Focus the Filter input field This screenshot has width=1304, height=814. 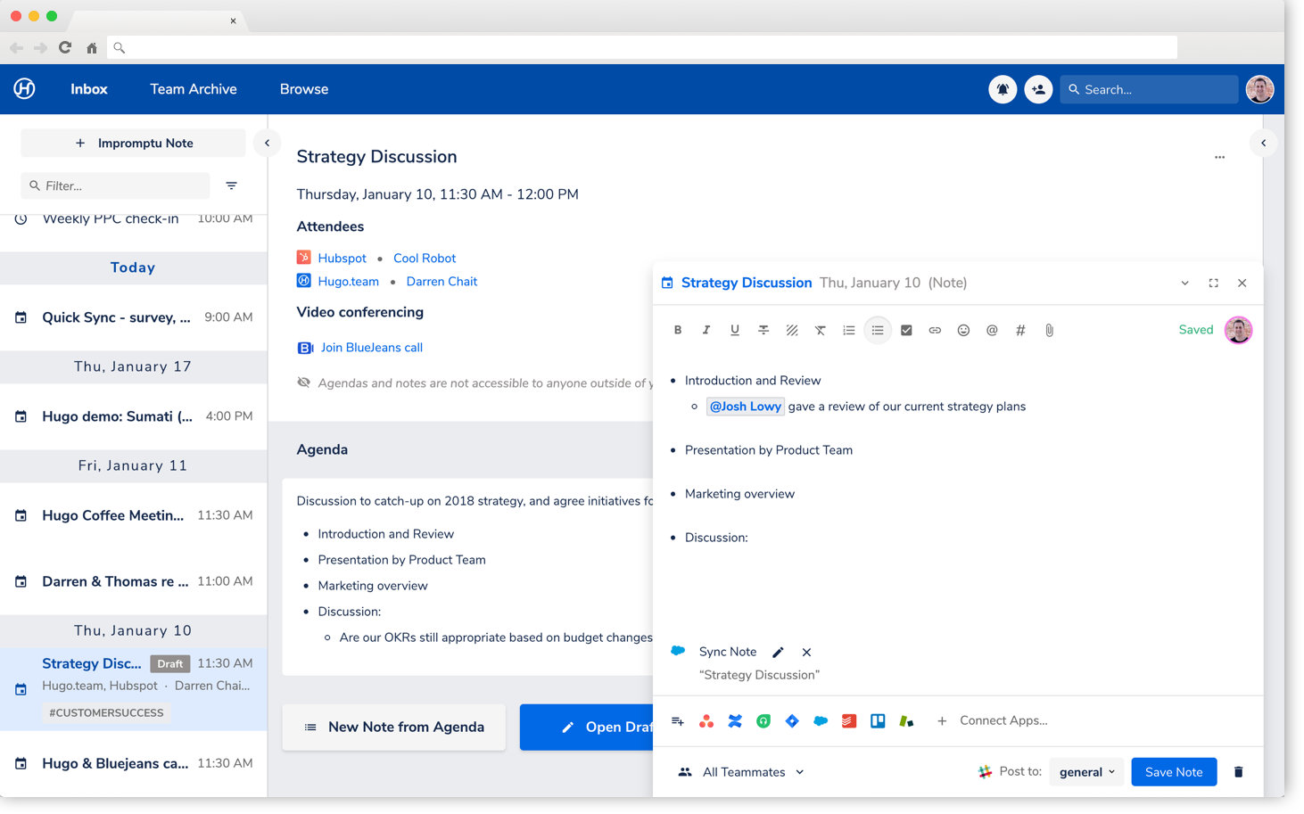click(x=115, y=185)
